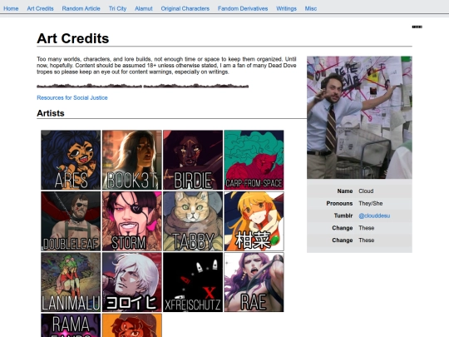Click the pronouns value 'They/She'
Screen dimensions: 449x337
(371, 204)
